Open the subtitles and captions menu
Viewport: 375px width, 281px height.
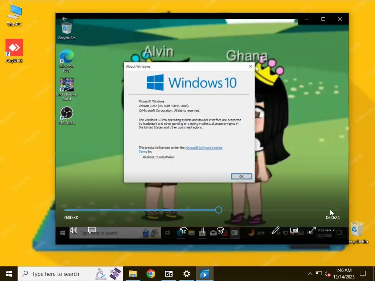click(92, 231)
